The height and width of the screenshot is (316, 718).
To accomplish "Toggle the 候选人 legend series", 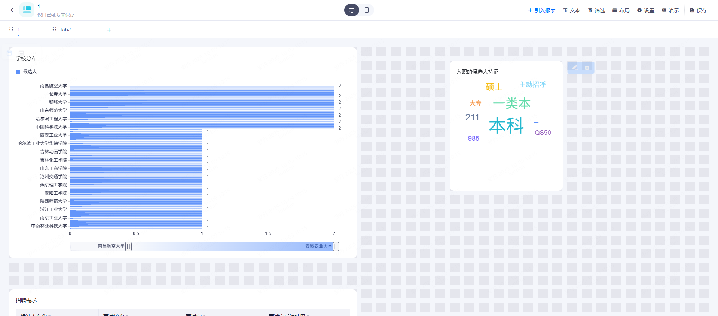I will [x=26, y=72].
